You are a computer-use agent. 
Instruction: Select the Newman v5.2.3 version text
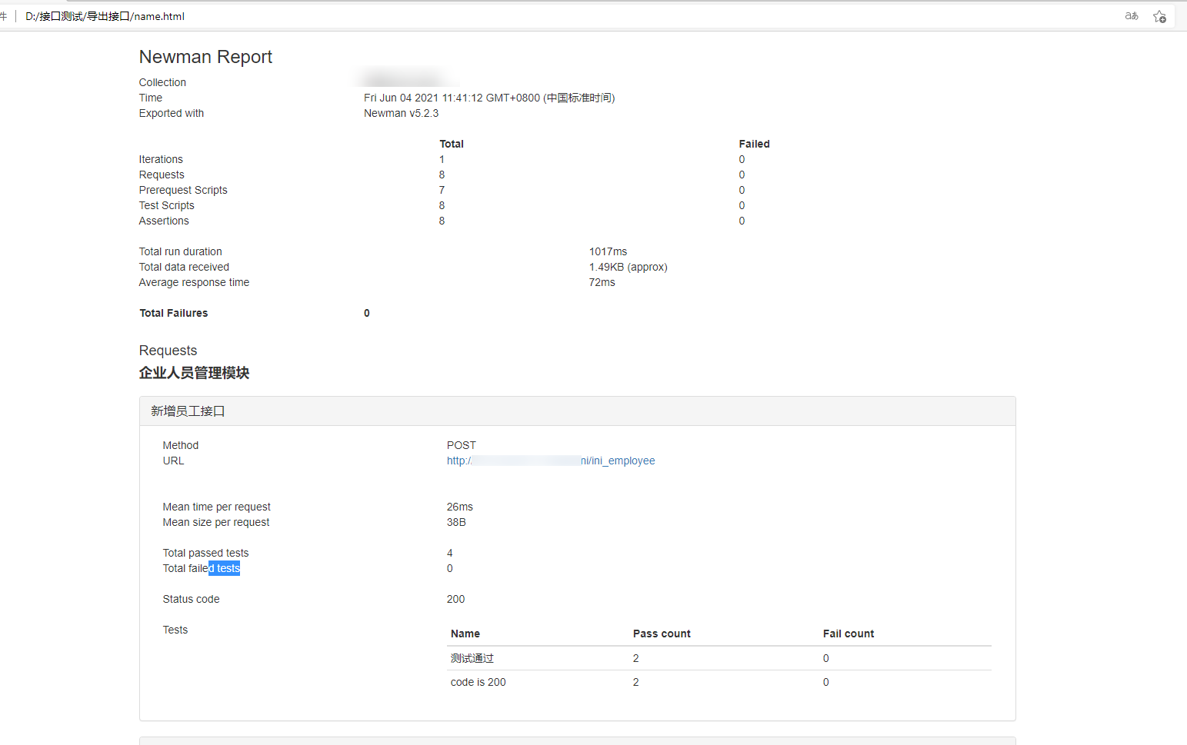pos(401,113)
